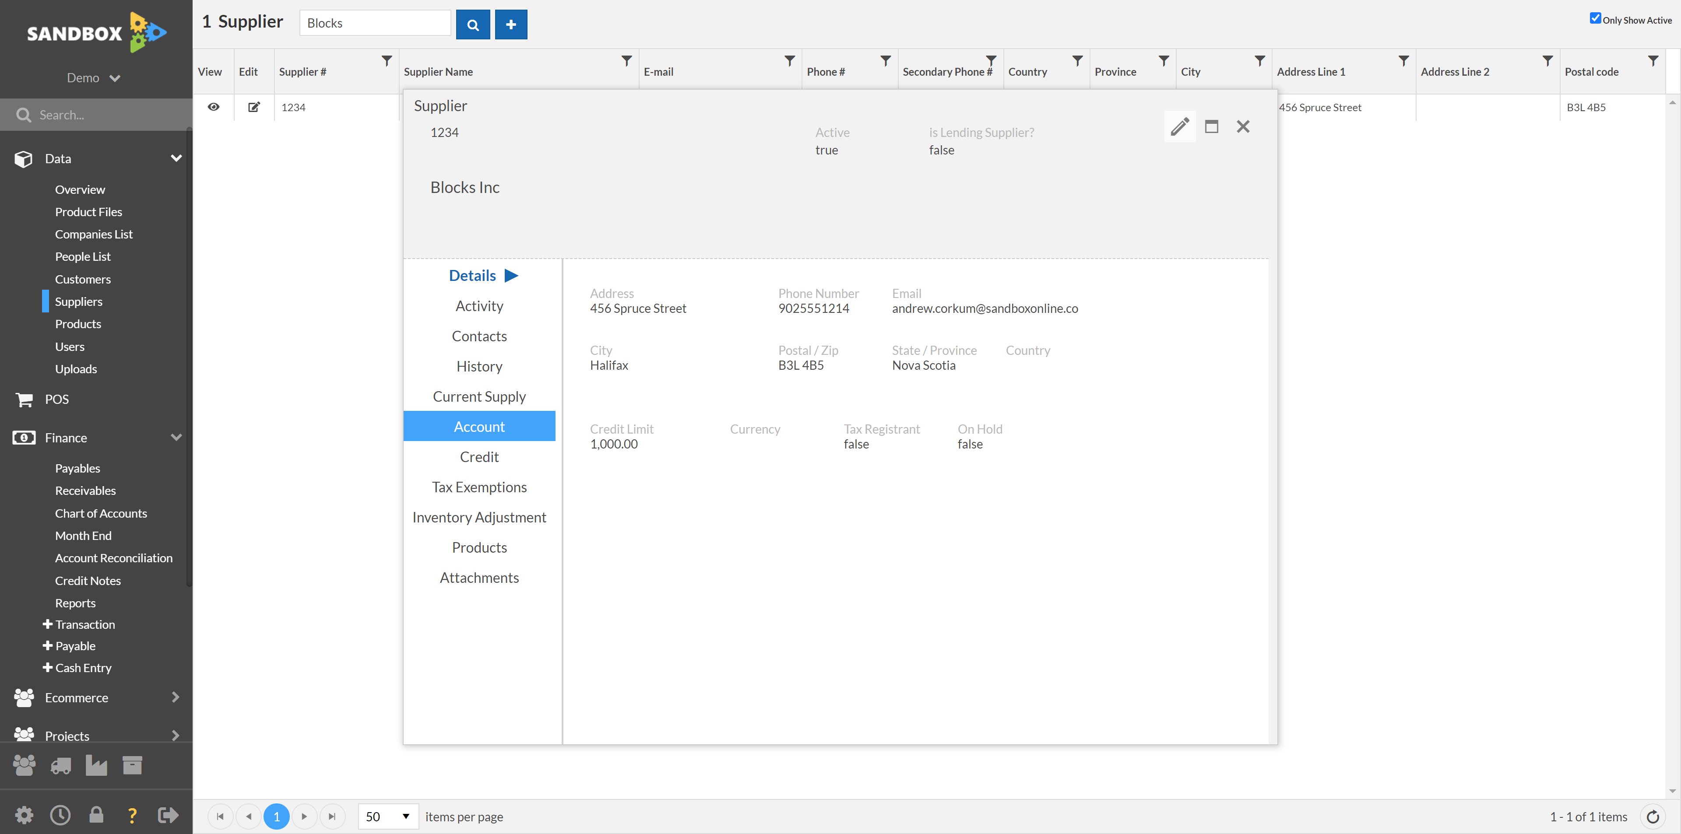Refresh the supplier grid

(1652, 816)
